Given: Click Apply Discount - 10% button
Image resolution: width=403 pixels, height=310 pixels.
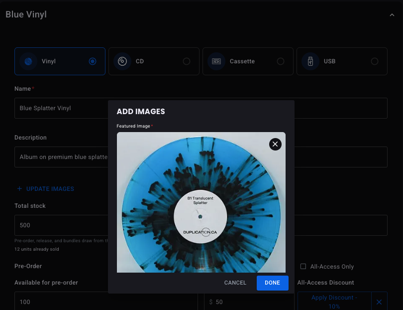Looking at the screenshot, I should tap(334, 302).
